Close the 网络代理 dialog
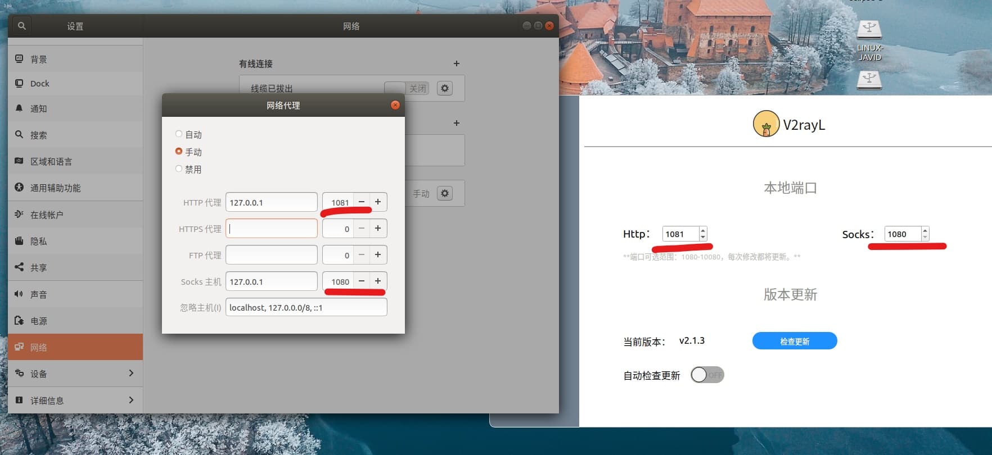 [x=395, y=105]
